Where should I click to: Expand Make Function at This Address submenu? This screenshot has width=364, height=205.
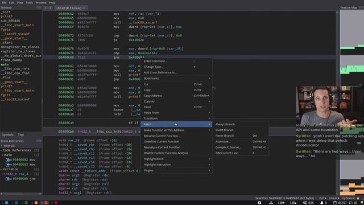[176, 130]
